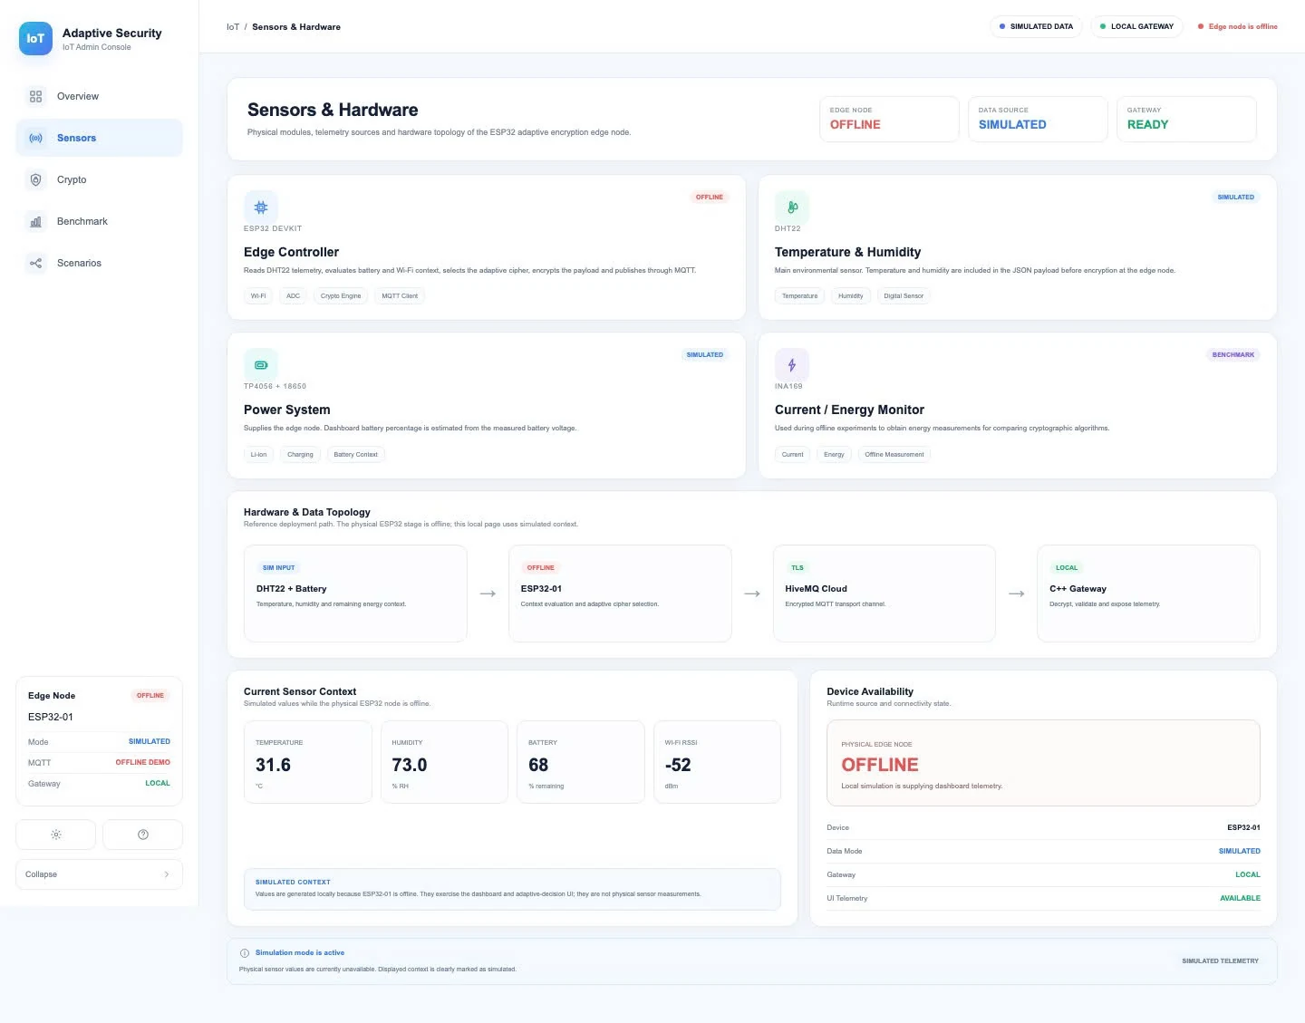The width and height of the screenshot is (1305, 1023).
Task: Click the Digital Sensor tag
Action: [904, 295]
